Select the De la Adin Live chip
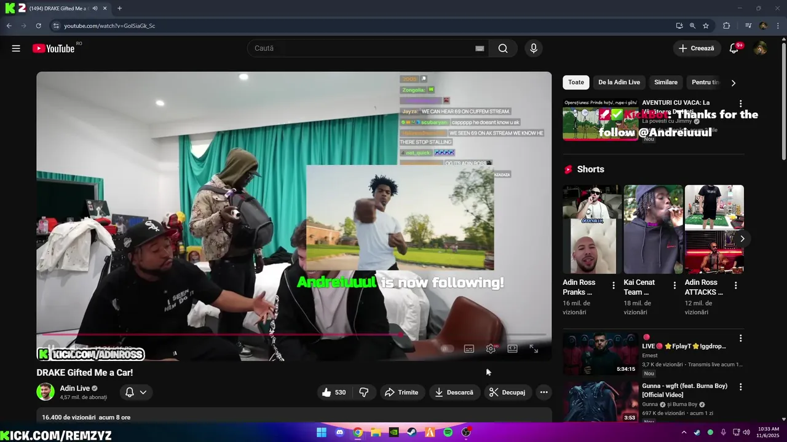 pyautogui.click(x=619, y=82)
